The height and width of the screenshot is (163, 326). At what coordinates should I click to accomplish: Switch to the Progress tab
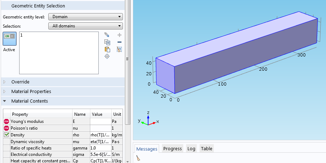tap(172, 149)
